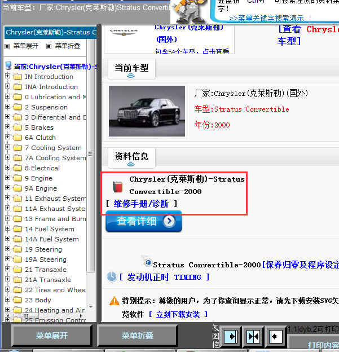The width and height of the screenshot is (339, 352).
Task: Click the maintenance reset icon before Stratus Convertible-2000
Action: pos(147,262)
